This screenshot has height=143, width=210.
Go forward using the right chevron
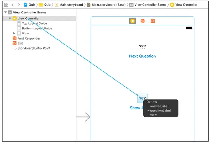click(19, 5)
